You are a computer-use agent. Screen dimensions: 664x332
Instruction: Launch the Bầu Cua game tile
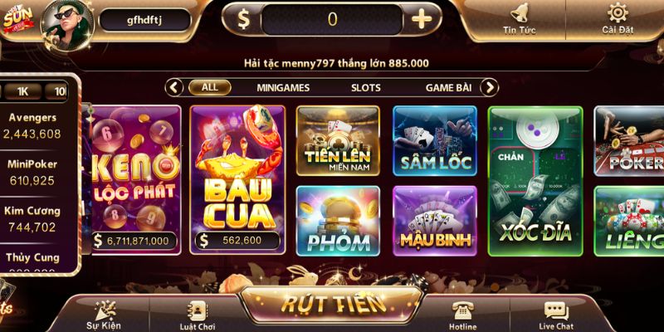(237, 179)
